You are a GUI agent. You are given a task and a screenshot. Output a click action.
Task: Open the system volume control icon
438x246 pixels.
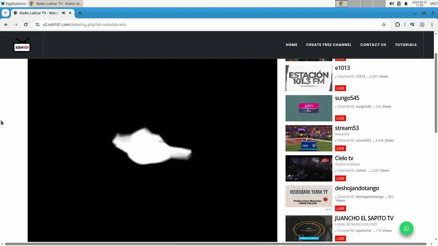tap(392, 4)
